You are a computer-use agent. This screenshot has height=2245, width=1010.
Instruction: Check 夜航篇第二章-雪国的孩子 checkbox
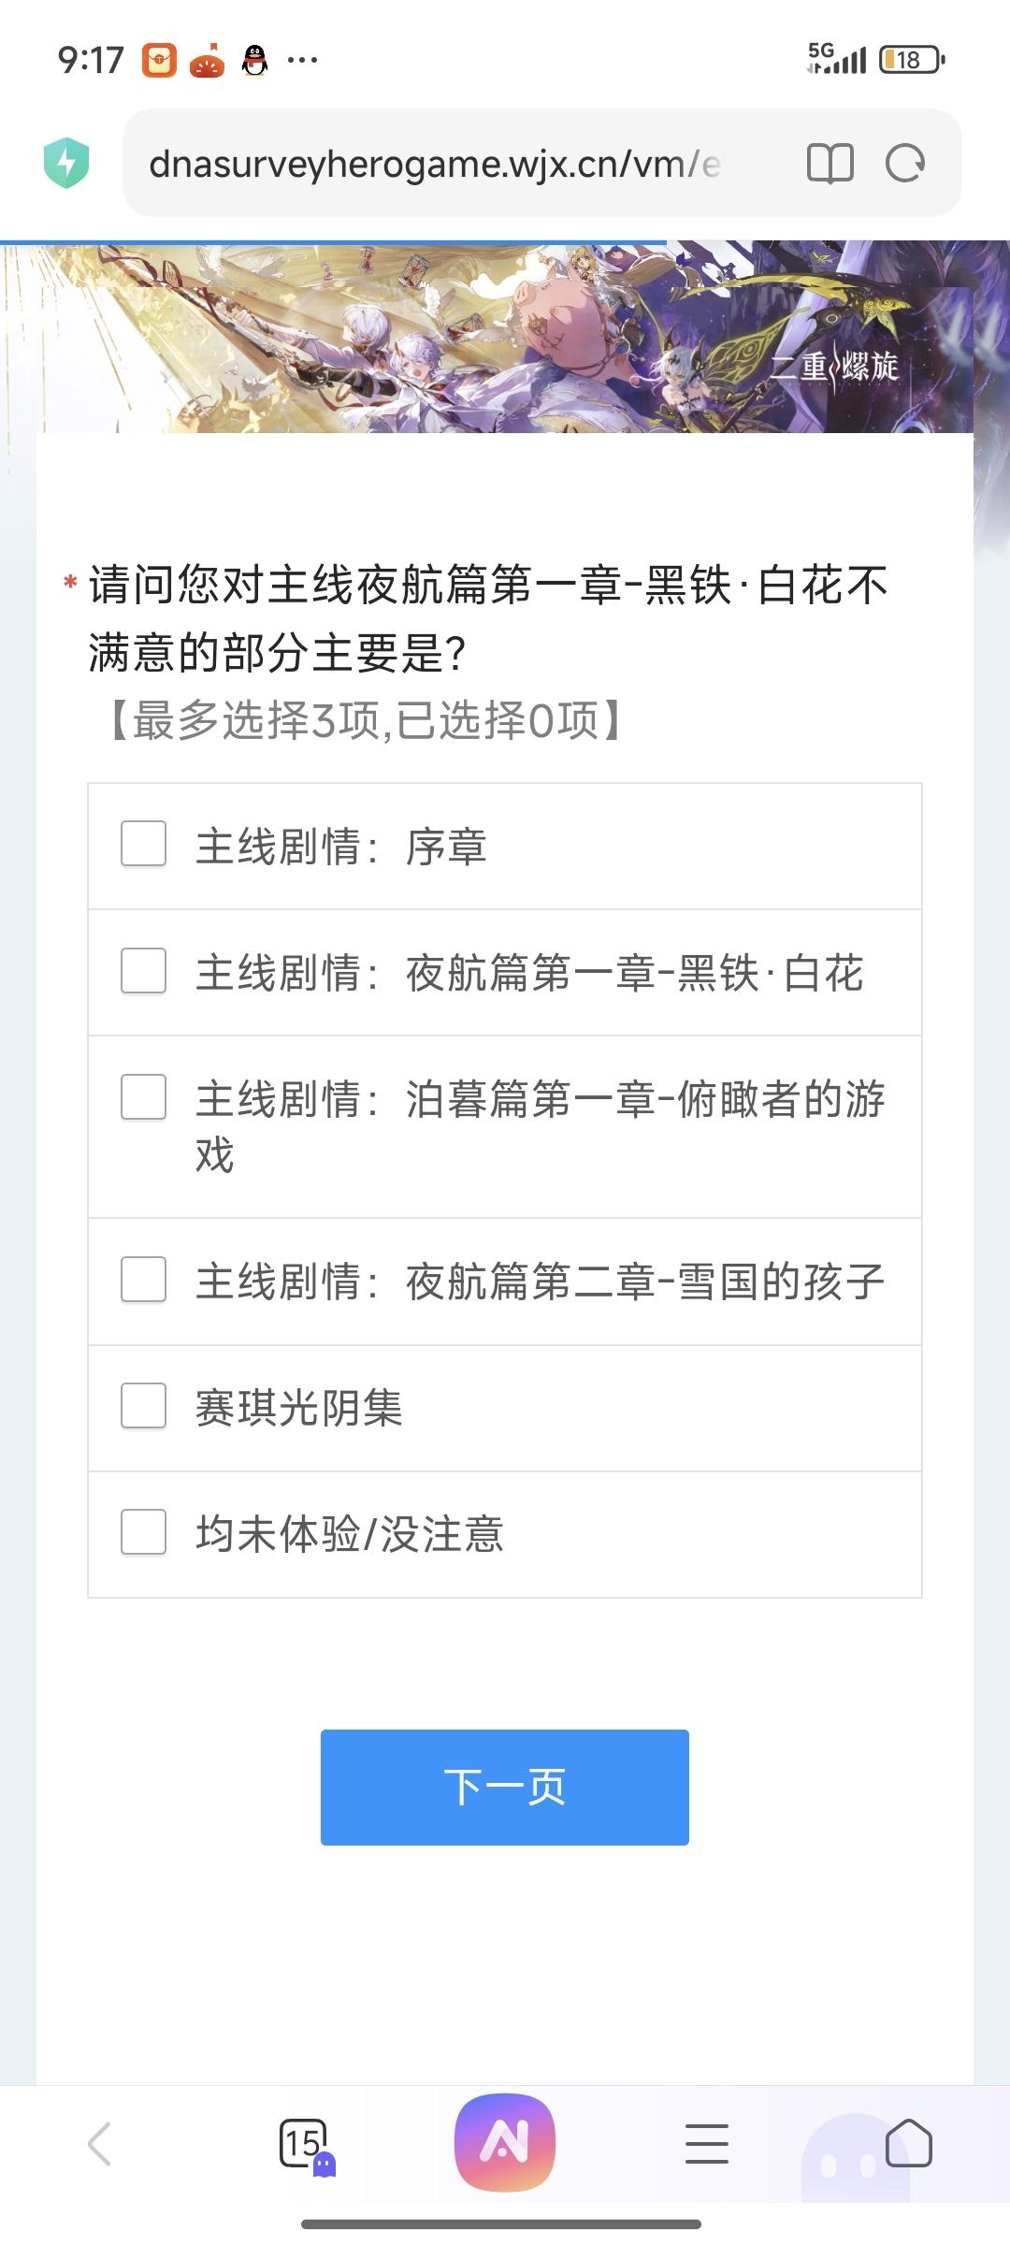[144, 1280]
